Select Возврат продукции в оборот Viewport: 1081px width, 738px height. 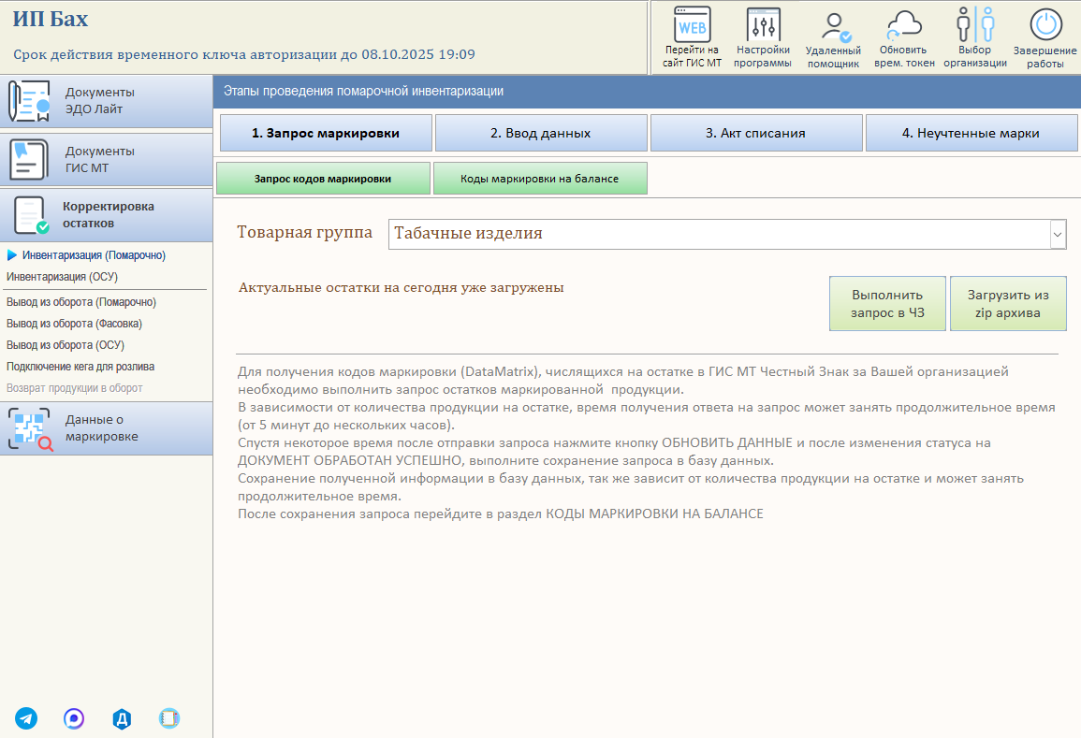point(75,388)
